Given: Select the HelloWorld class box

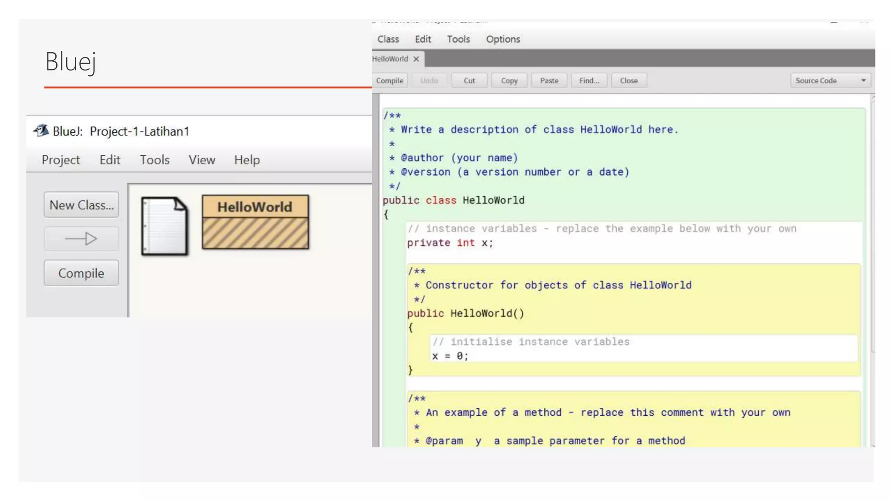Looking at the screenshot, I should (255, 222).
